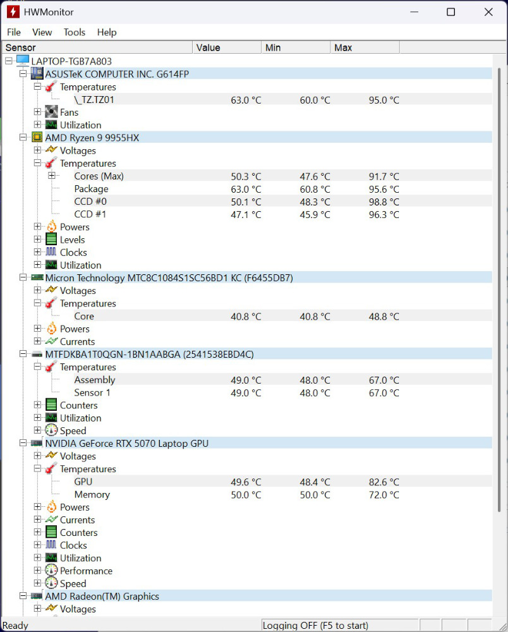Open the File menu
Image resolution: width=508 pixels, height=632 pixels.
[x=14, y=32]
